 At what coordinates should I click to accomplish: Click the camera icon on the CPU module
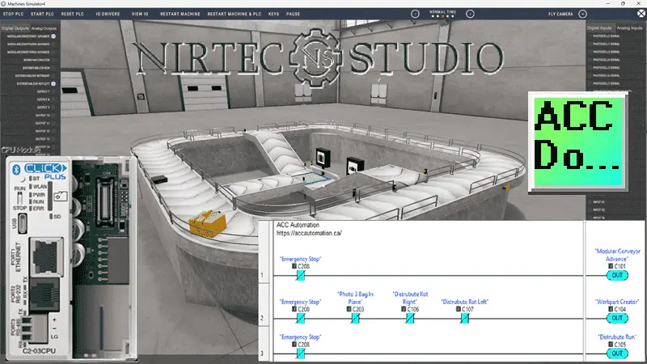(61, 196)
